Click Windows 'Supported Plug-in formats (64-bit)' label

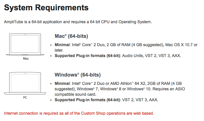click(87, 100)
